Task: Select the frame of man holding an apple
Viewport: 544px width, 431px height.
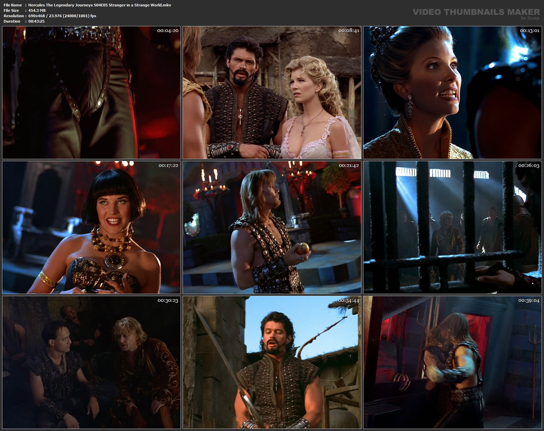Action: [272, 227]
